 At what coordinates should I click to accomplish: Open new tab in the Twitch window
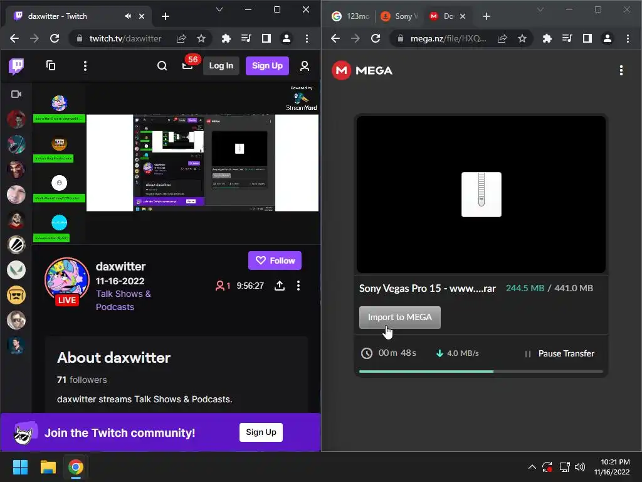166,16
